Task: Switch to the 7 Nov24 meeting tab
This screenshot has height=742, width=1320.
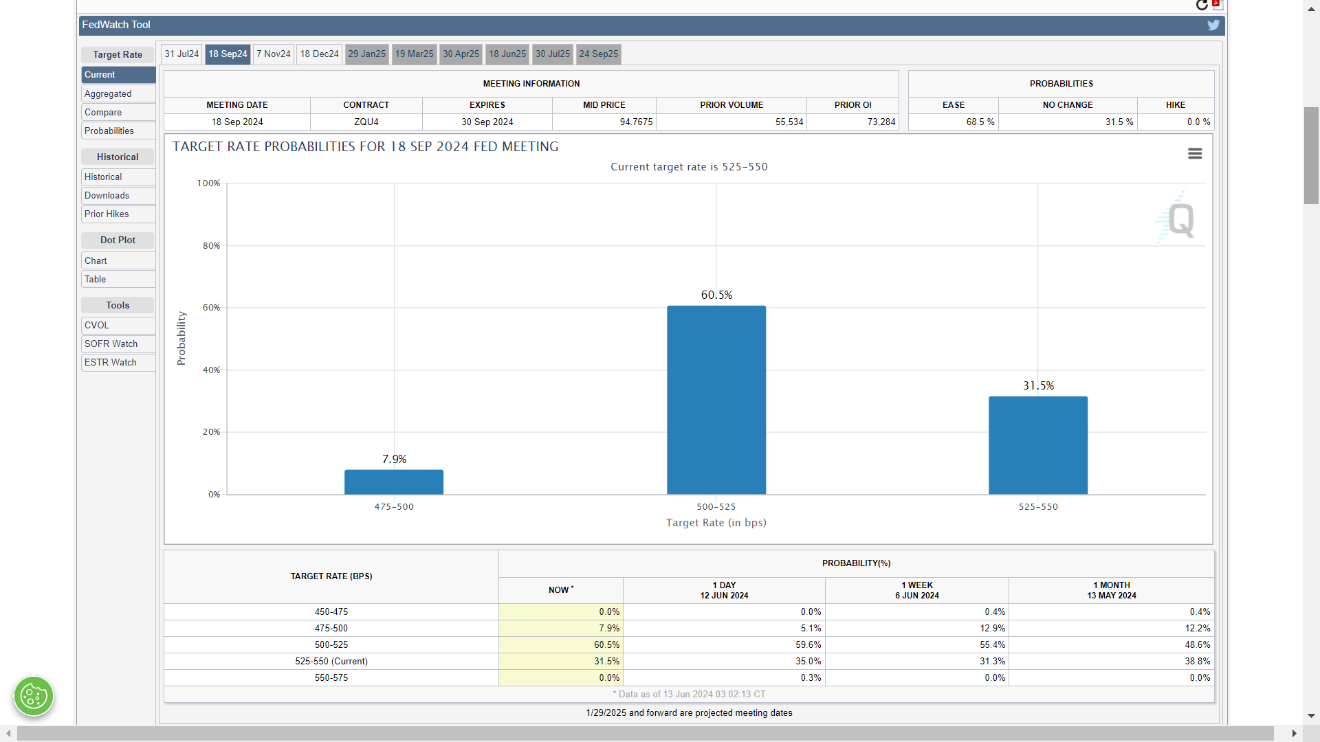Action: tap(274, 54)
